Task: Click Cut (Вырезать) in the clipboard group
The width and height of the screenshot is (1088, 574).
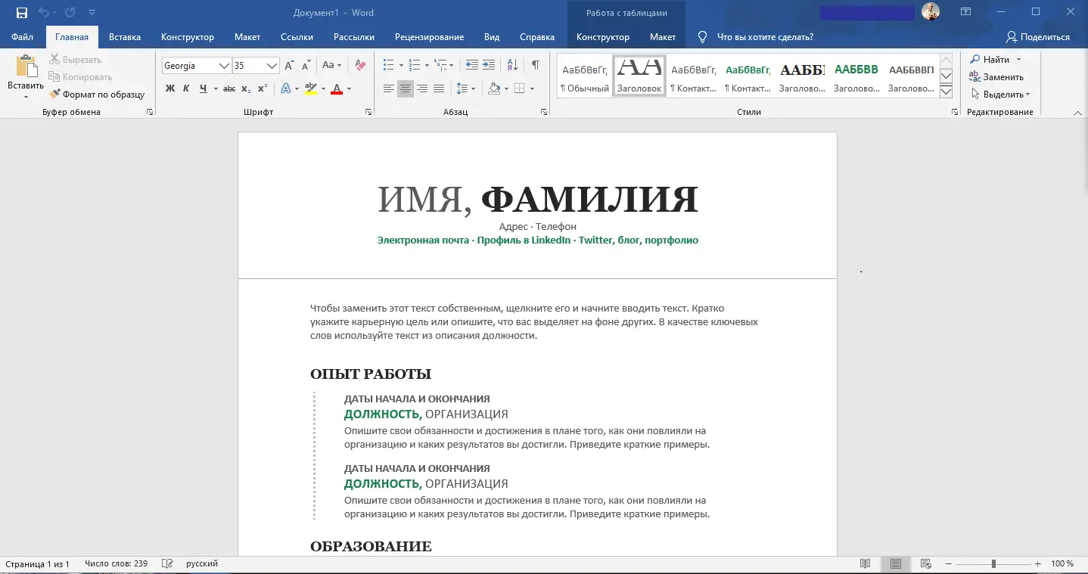Action: [75, 60]
